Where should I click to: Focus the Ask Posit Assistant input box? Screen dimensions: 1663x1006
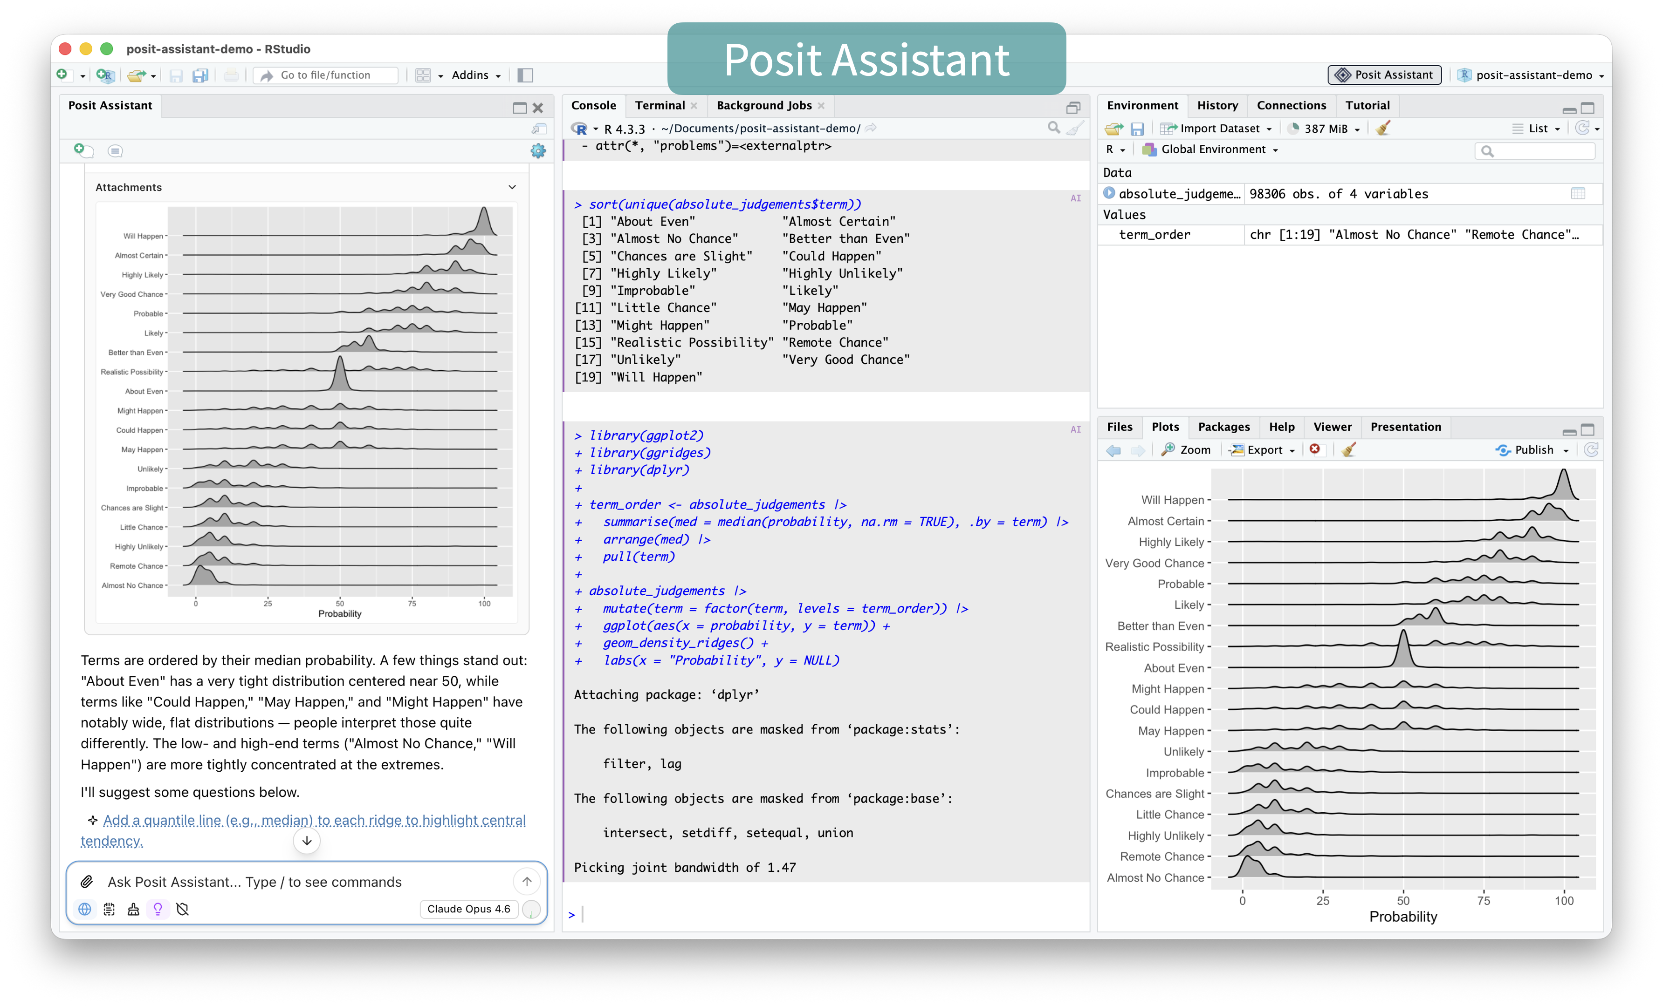point(307,881)
